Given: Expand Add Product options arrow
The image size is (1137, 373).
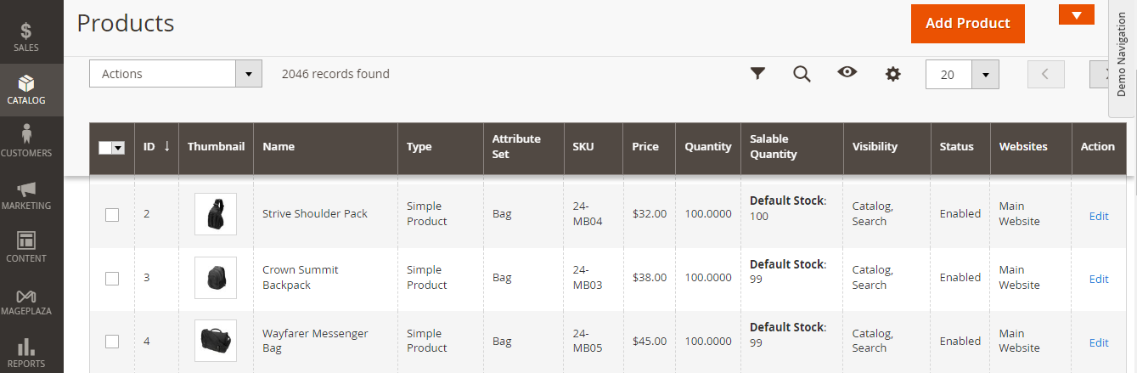Looking at the screenshot, I should pyautogui.click(x=1077, y=15).
